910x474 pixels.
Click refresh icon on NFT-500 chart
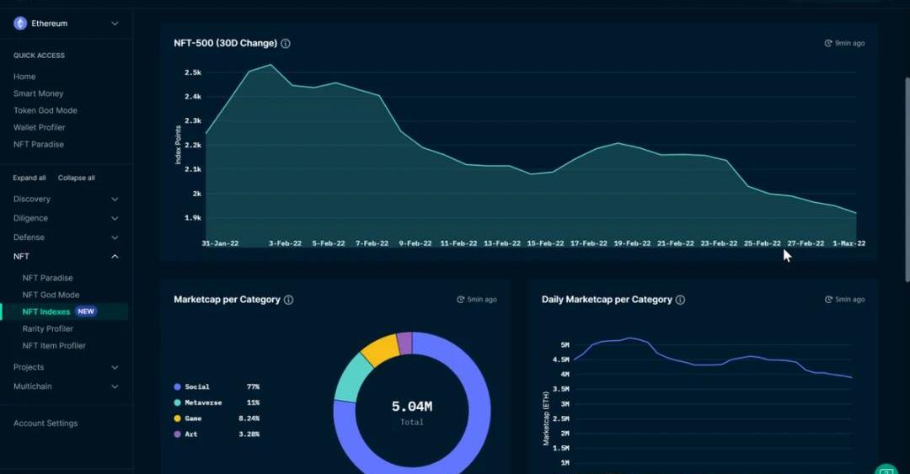(x=827, y=43)
